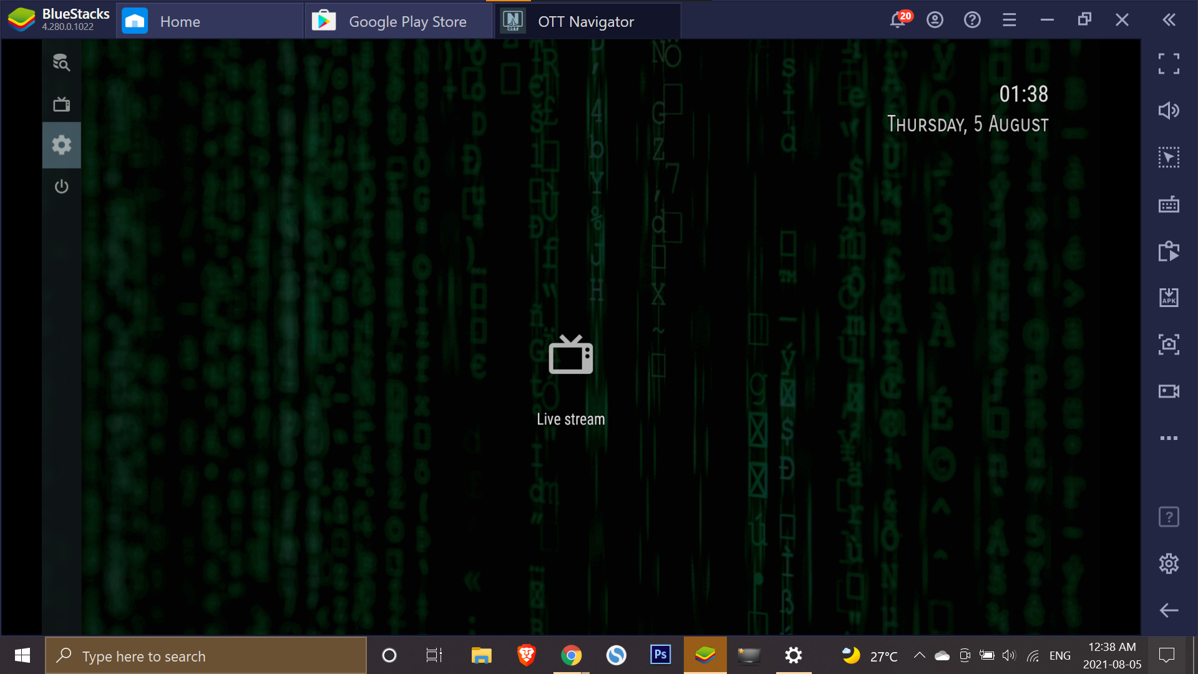The height and width of the screenshot is (674, 1198).
Task: Switch to the Home tab
Action: point(210,21)
